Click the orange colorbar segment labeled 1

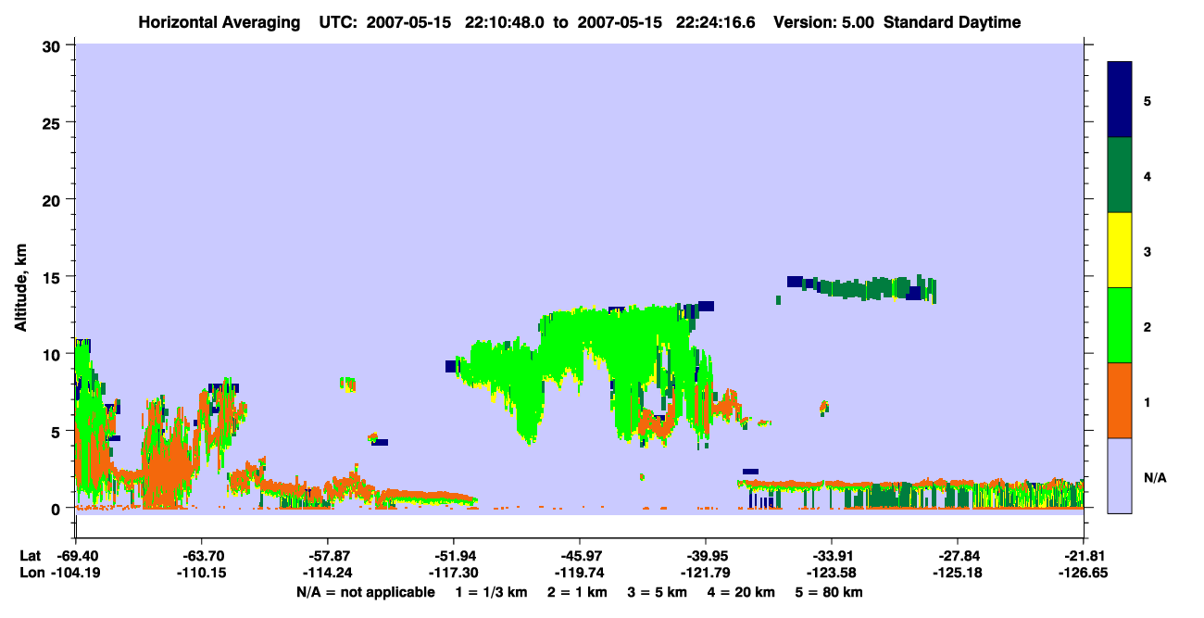1120,400
